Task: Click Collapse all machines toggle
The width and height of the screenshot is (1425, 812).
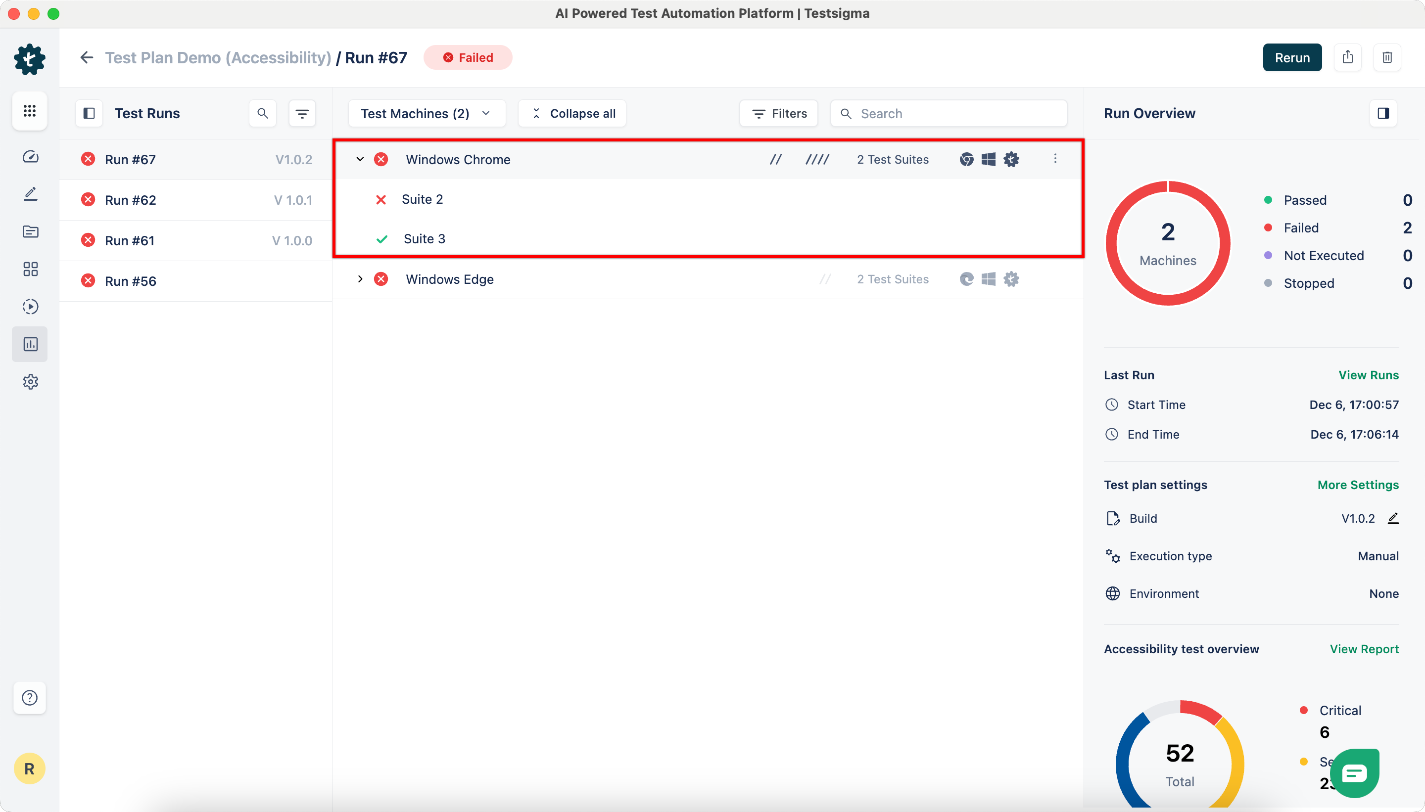Action: [x=572, y=114]
